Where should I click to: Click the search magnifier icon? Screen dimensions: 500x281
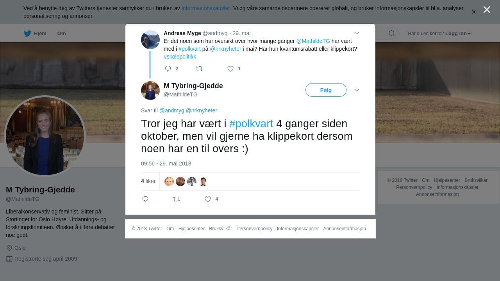point(392,33)
